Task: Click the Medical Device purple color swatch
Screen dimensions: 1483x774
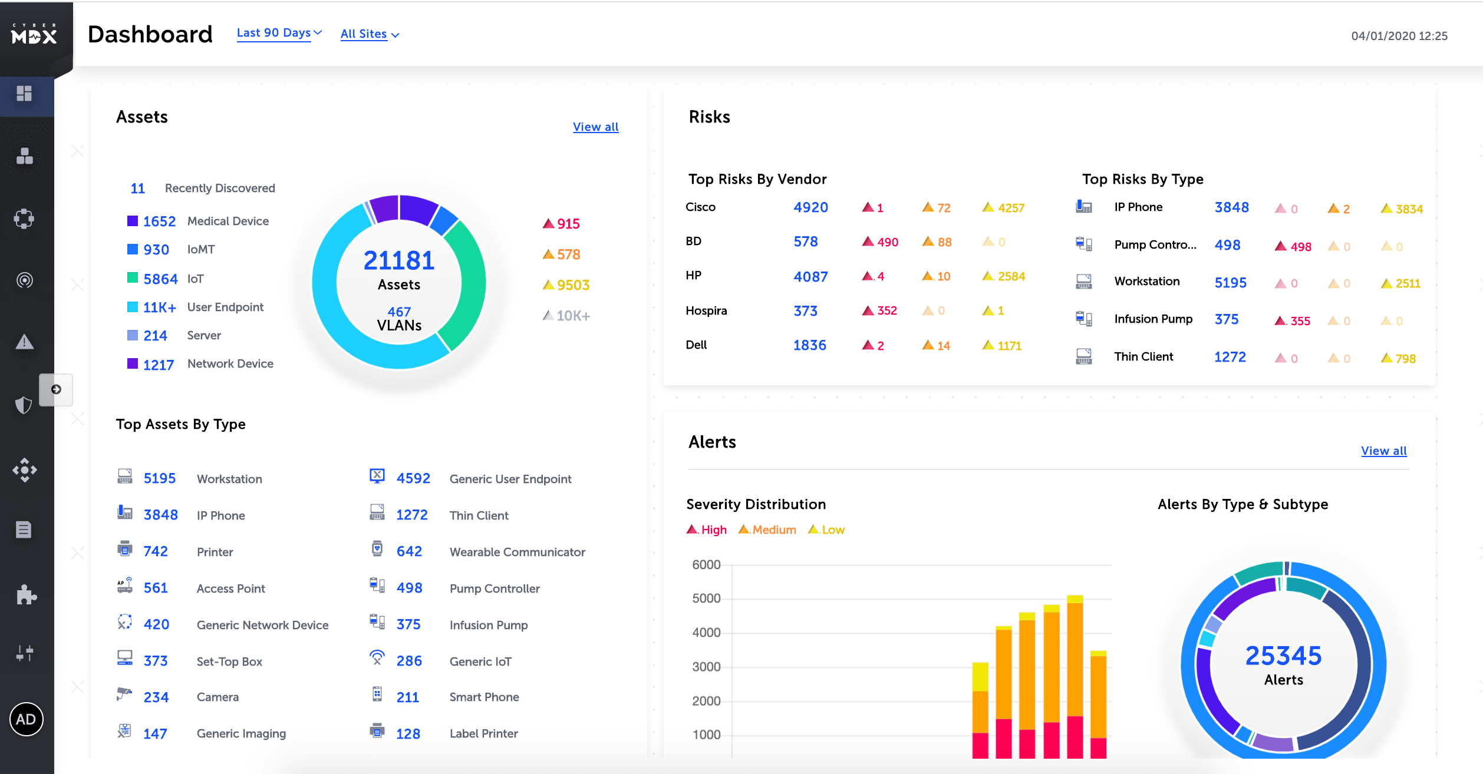Action: 133,221
